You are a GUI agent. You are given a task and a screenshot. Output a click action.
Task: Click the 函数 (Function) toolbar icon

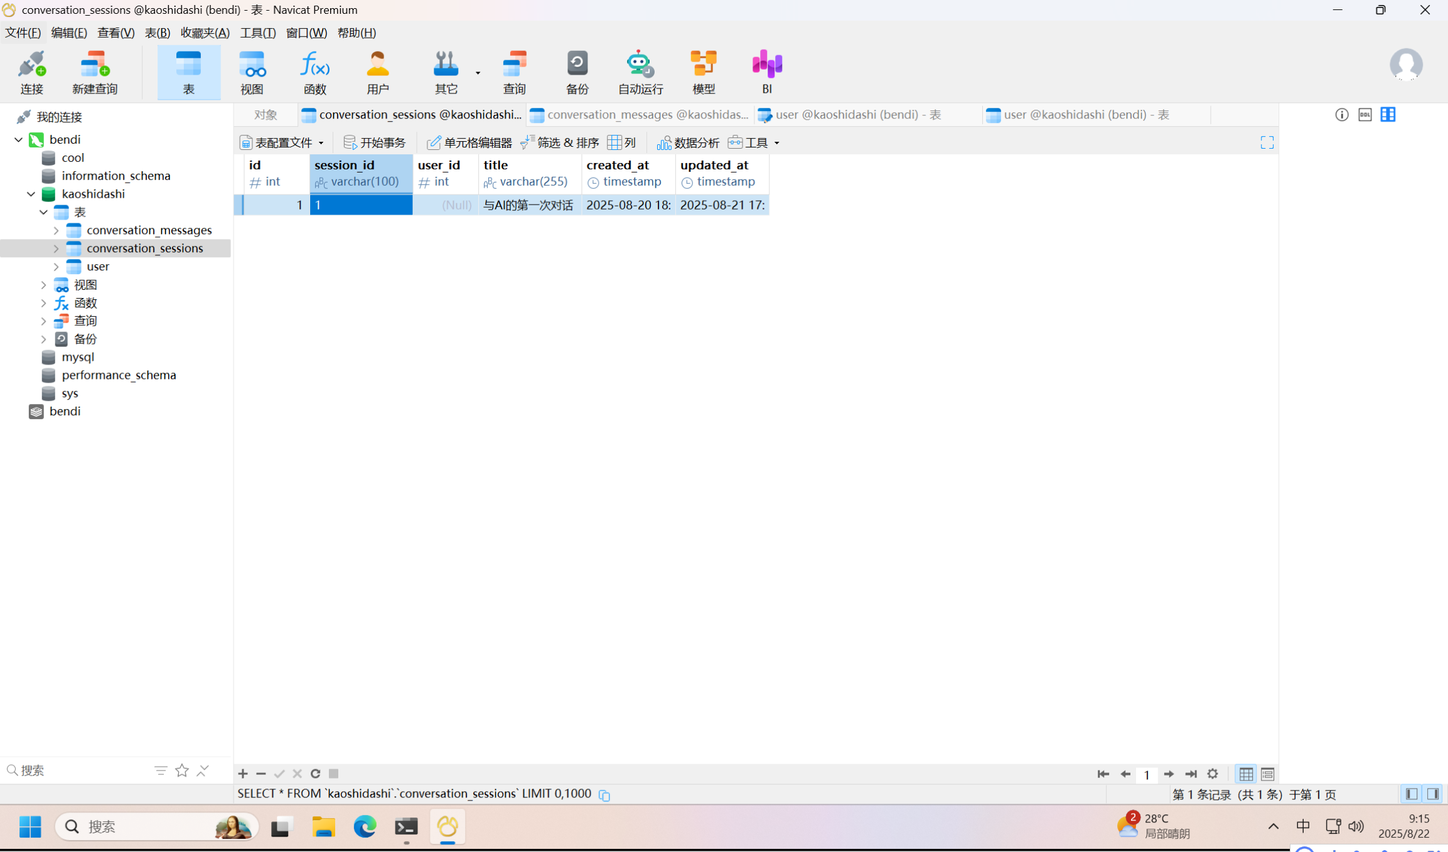point(314,72)
